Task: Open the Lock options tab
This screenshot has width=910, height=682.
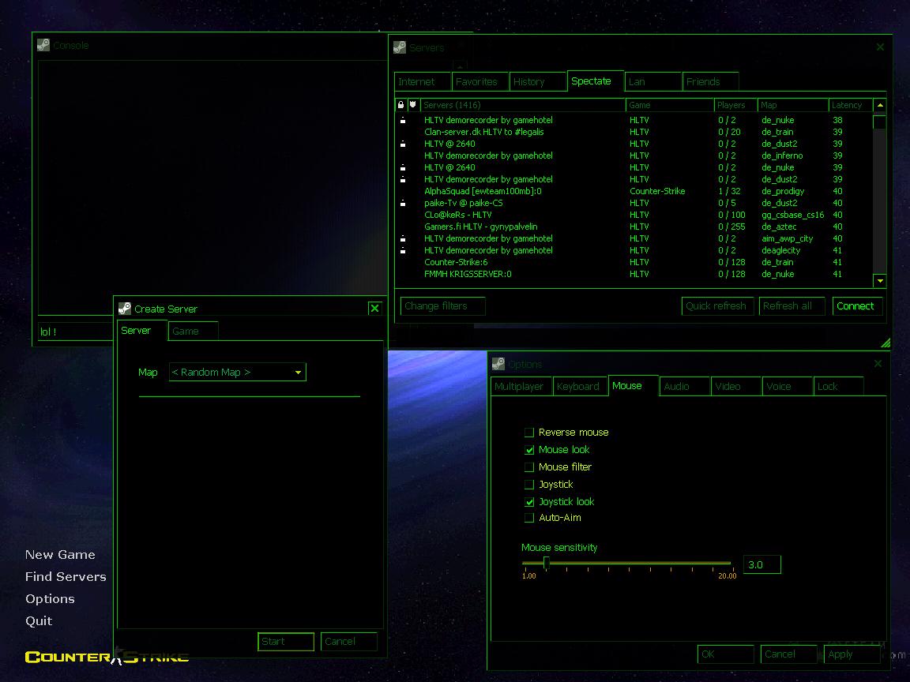Action: [x=838, y=386]
